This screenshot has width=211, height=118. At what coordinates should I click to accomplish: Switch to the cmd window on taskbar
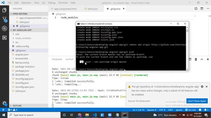coord(125,115)
